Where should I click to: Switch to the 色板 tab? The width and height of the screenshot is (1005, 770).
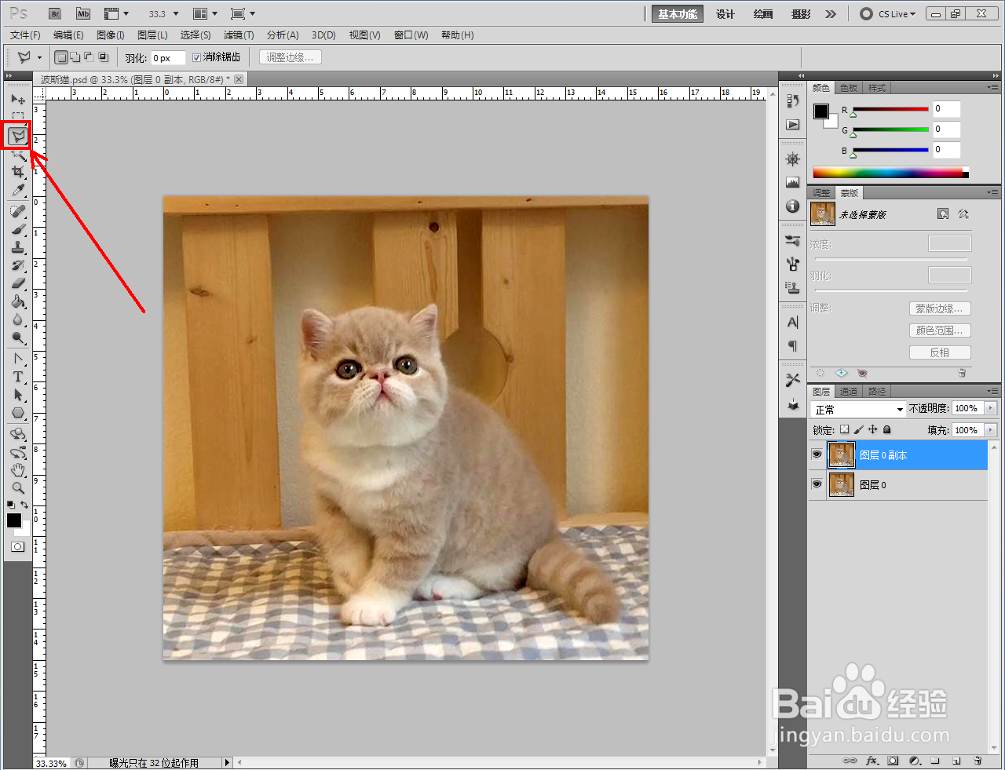pos(849,88)
